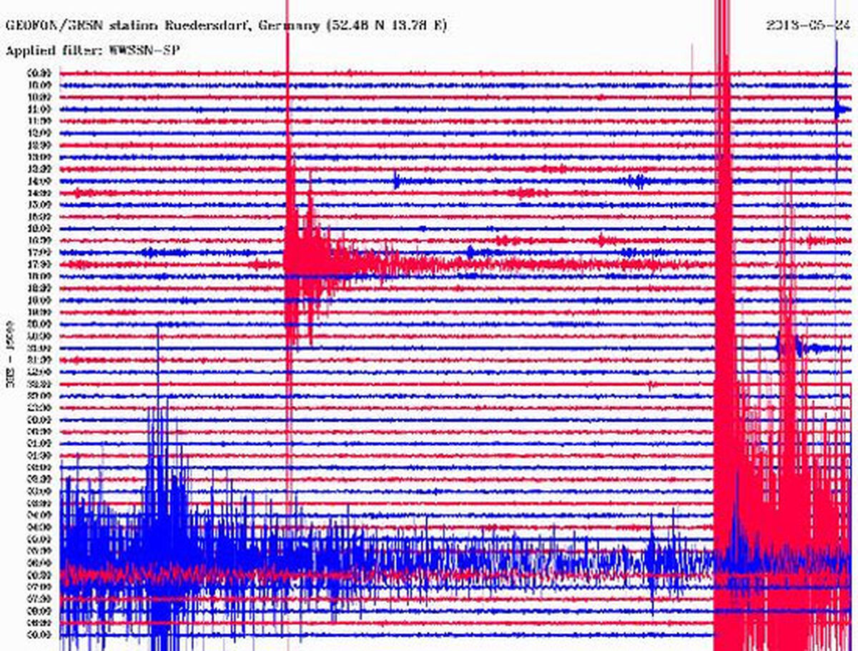Select the 14:00 time label
This screenshot has width=858, height=651.
39,181
